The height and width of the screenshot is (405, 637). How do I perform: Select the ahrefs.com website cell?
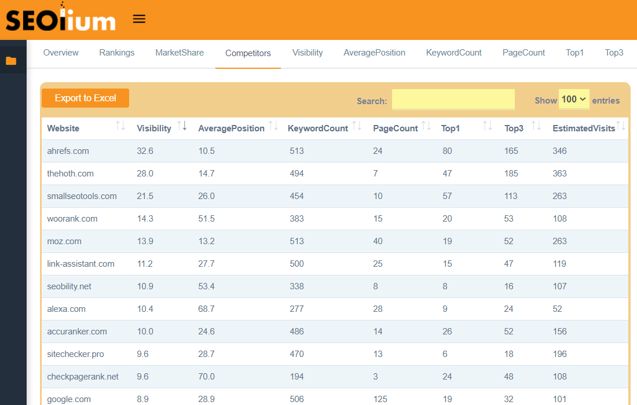point(68,151)
